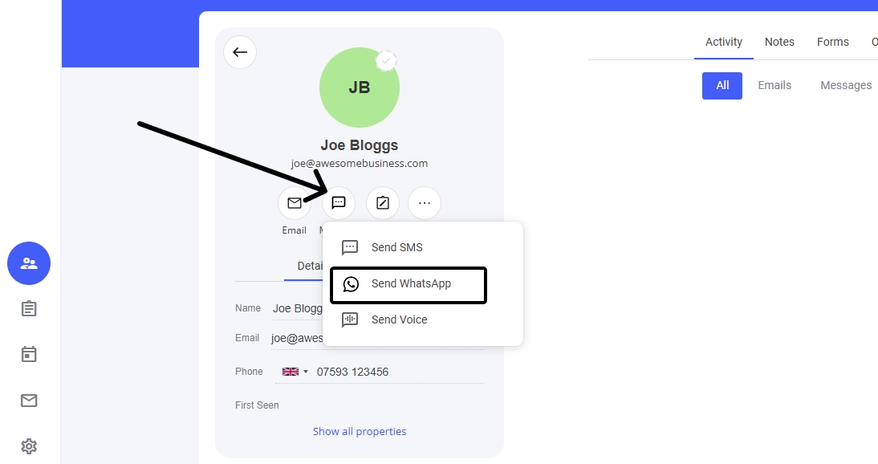Image resolution: width=878 pixels, height=464 pixels.
Task: Select Send Voice from menu
Action: coord(398,320)
